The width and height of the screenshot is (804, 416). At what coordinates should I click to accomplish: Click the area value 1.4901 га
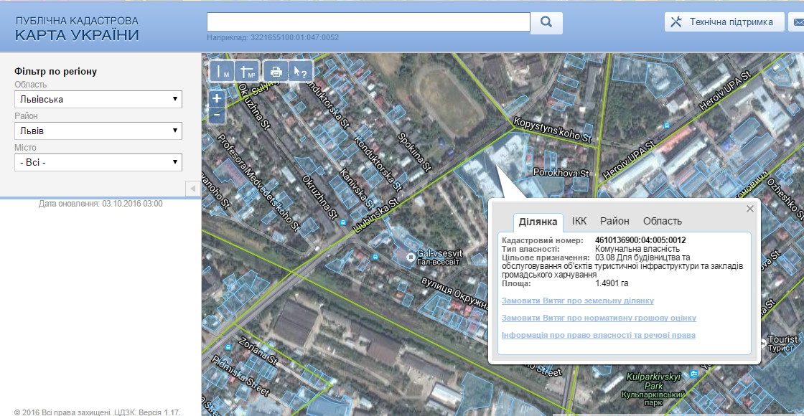tap(611, 283)
